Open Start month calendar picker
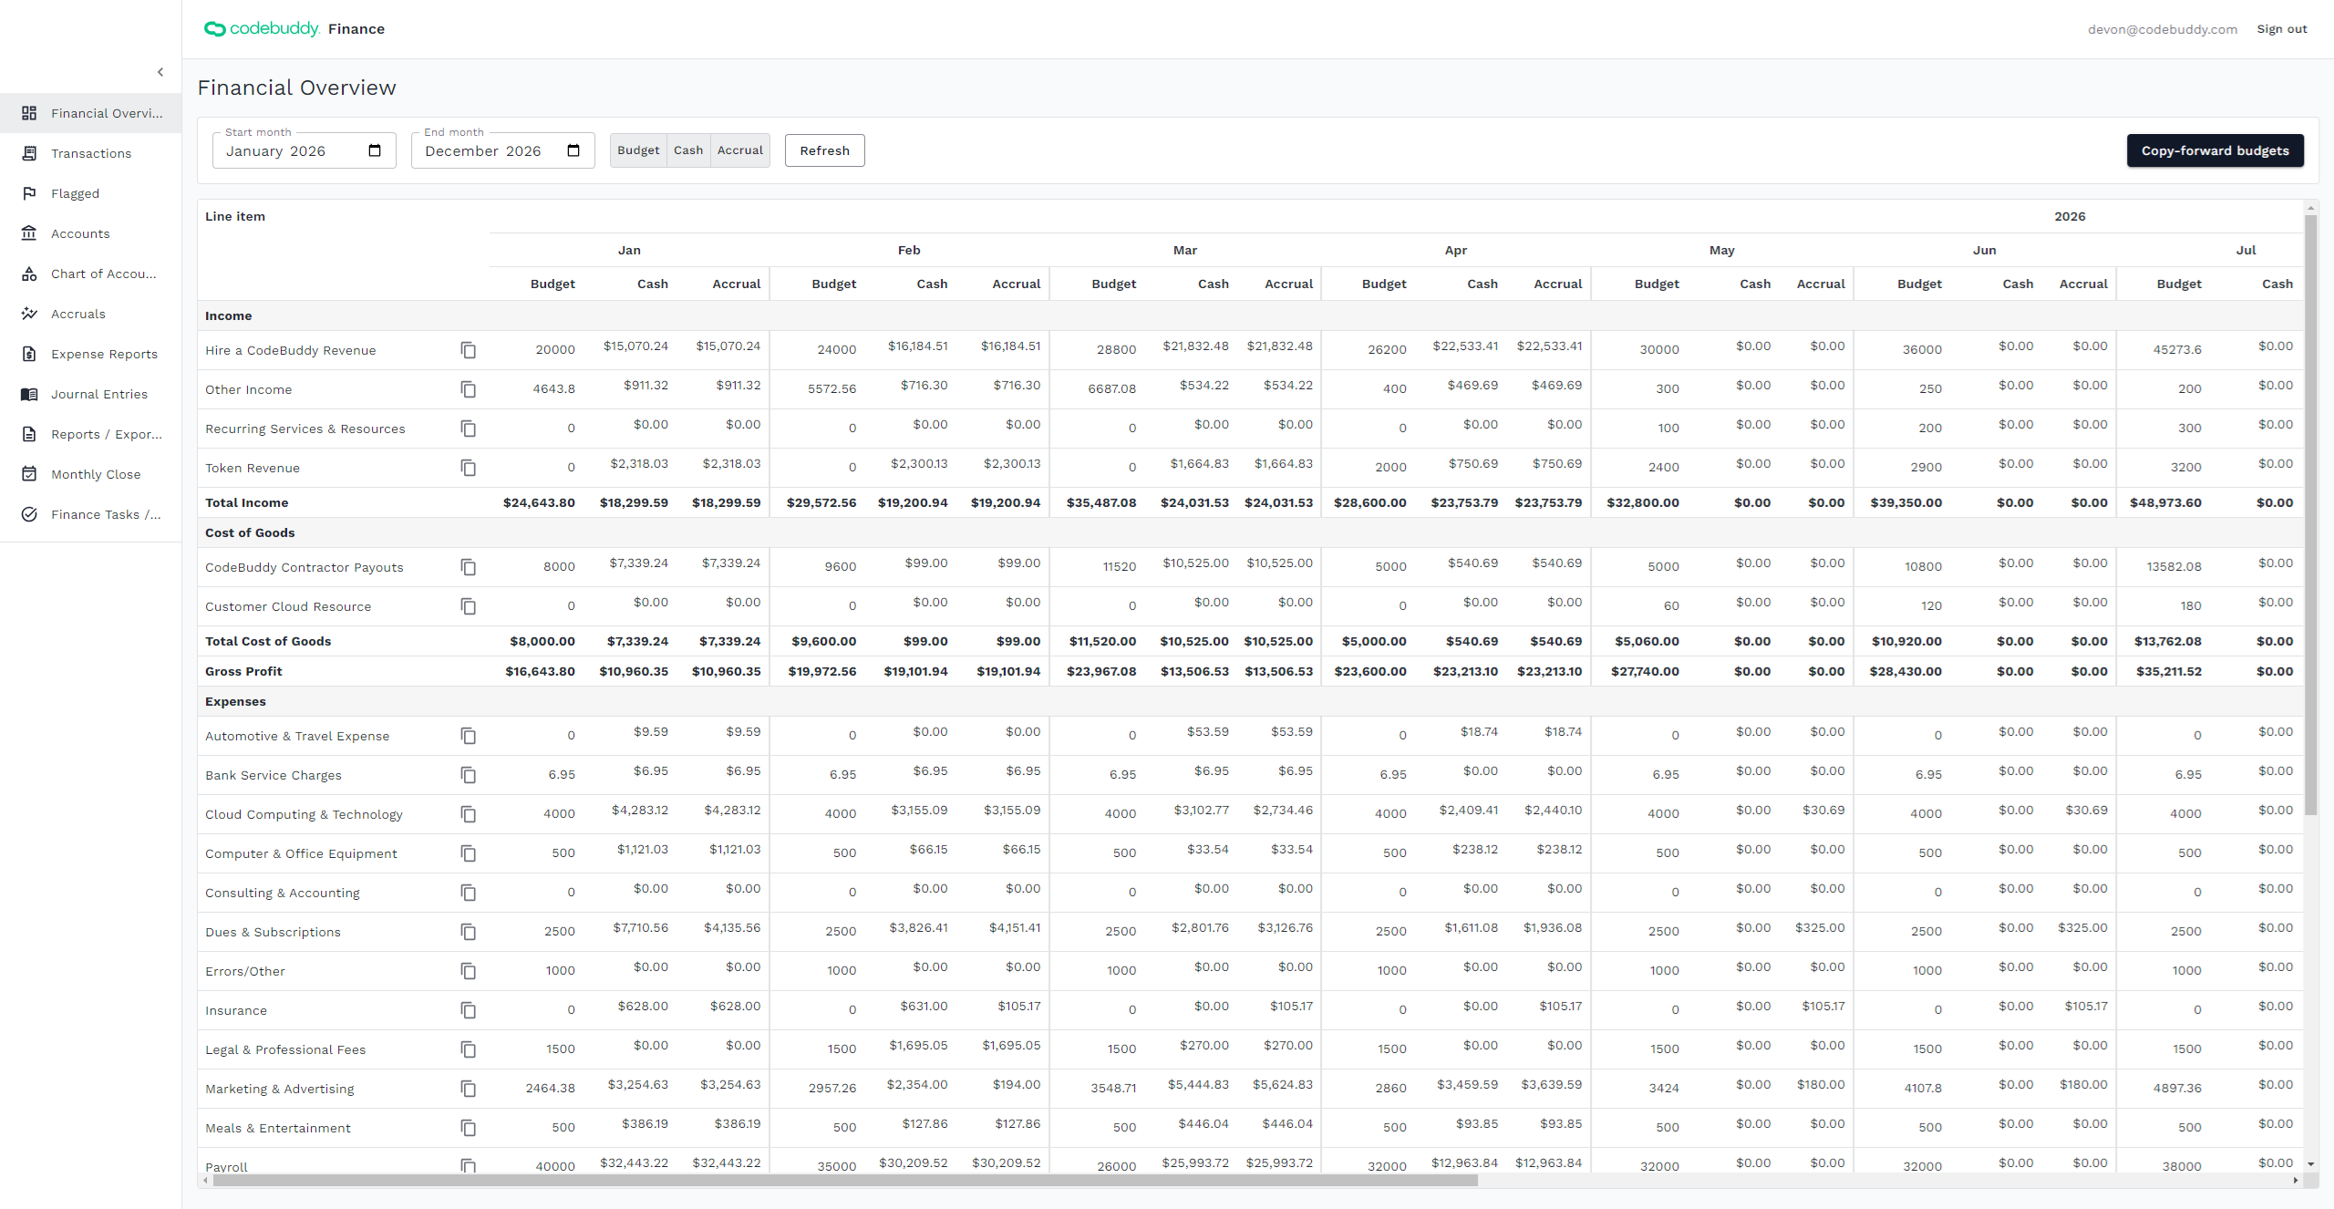This screenshot has width=2334, height=1209. click(375, 150)
